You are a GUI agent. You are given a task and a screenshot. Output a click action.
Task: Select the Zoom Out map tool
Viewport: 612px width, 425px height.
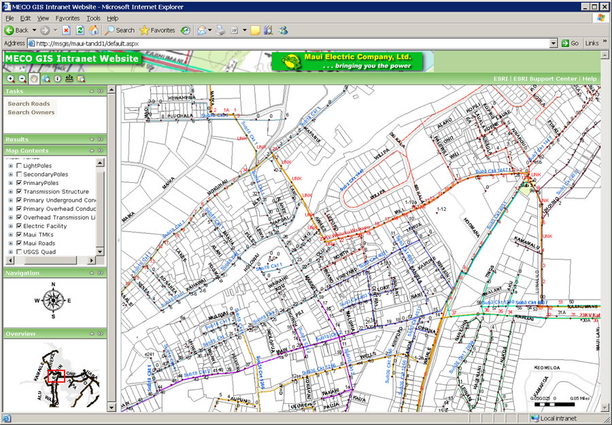click(22, 79)
